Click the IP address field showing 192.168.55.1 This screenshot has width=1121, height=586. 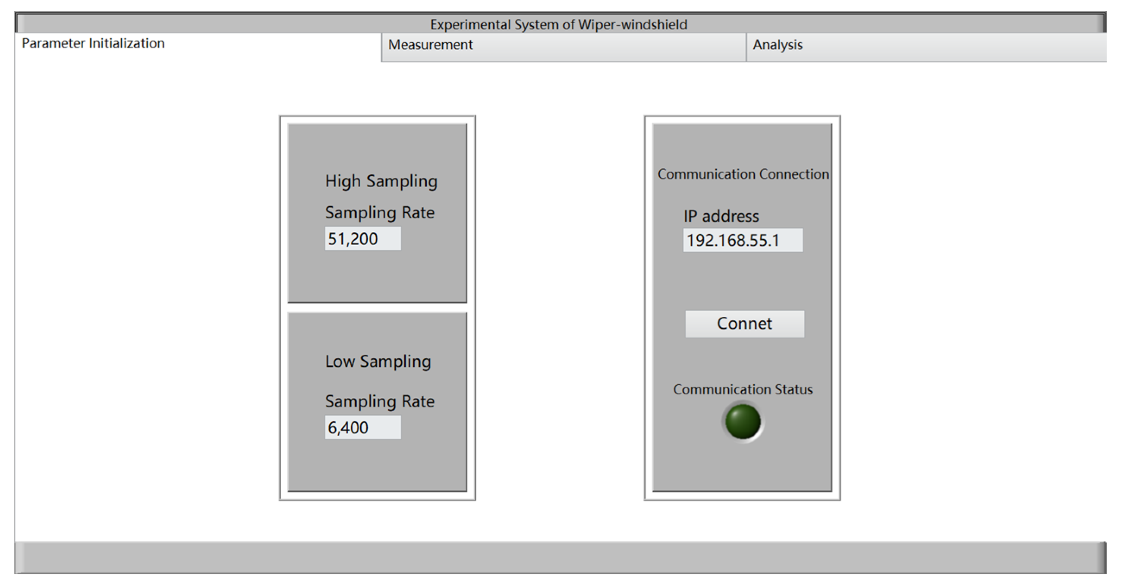click(x=743, y=240)
